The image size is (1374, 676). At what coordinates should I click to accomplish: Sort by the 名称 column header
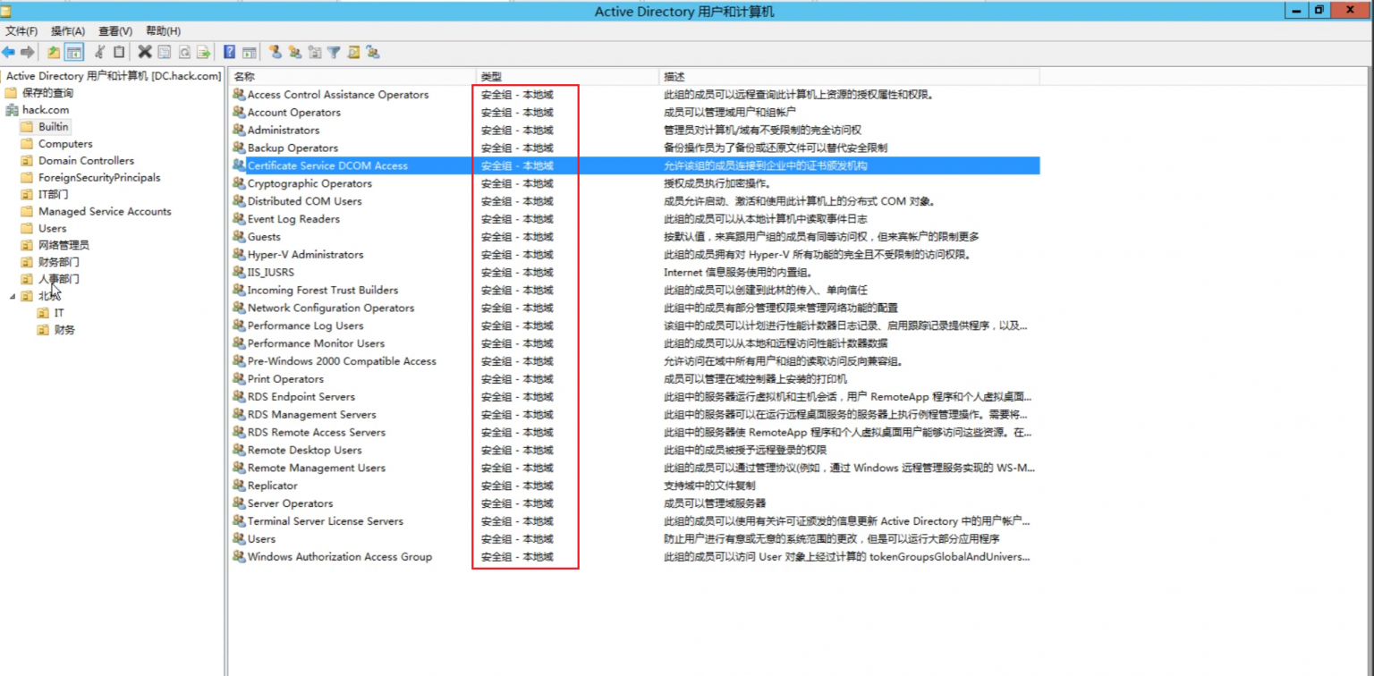(352, 77)
